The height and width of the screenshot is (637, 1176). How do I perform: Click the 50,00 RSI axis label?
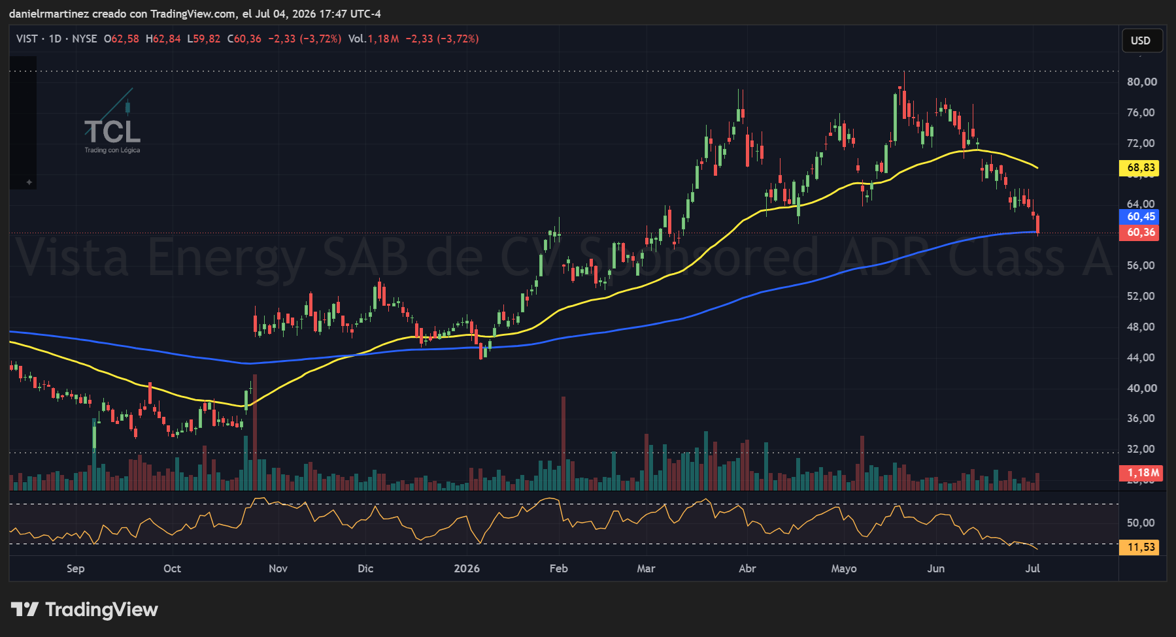pyautogui.click(x=1141, y=523)
